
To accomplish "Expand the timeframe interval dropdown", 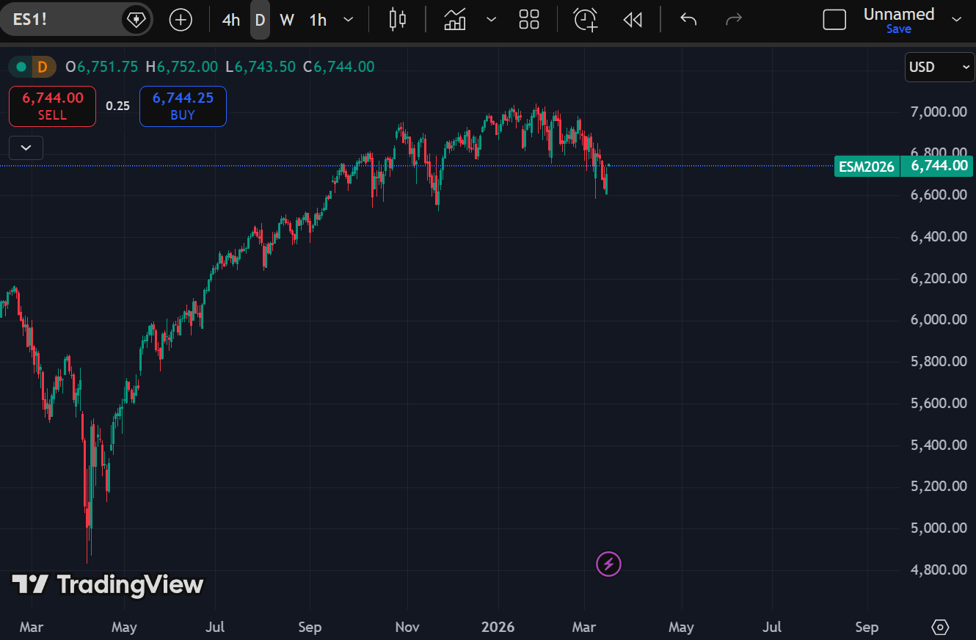I will point(349,20).
